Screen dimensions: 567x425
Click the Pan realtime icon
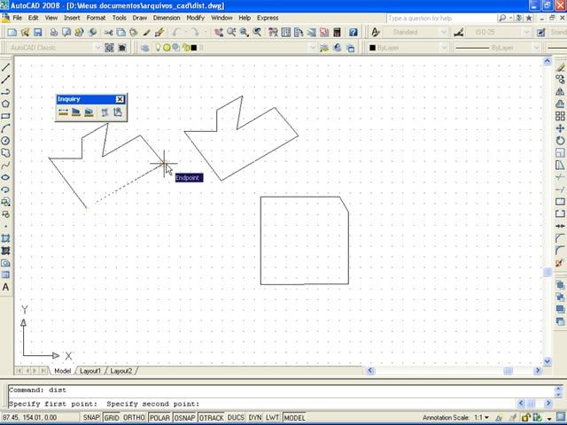[219, 33]
